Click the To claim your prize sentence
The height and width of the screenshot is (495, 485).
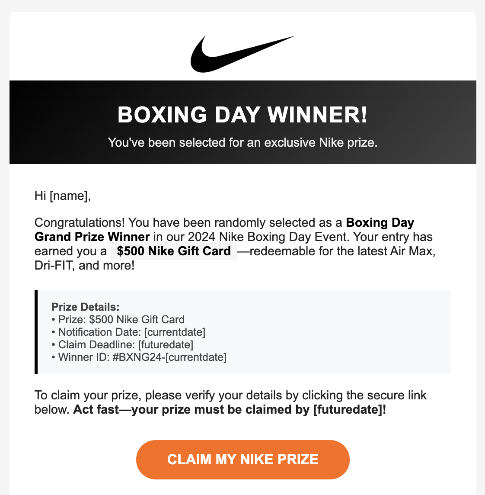[230, 402]
